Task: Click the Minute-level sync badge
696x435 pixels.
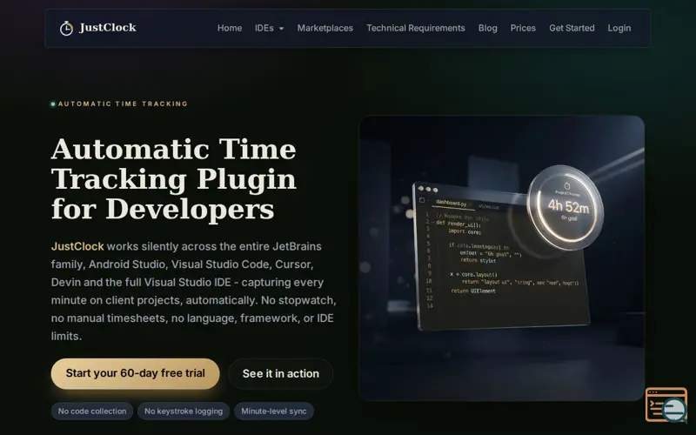Action: (274, 411)
